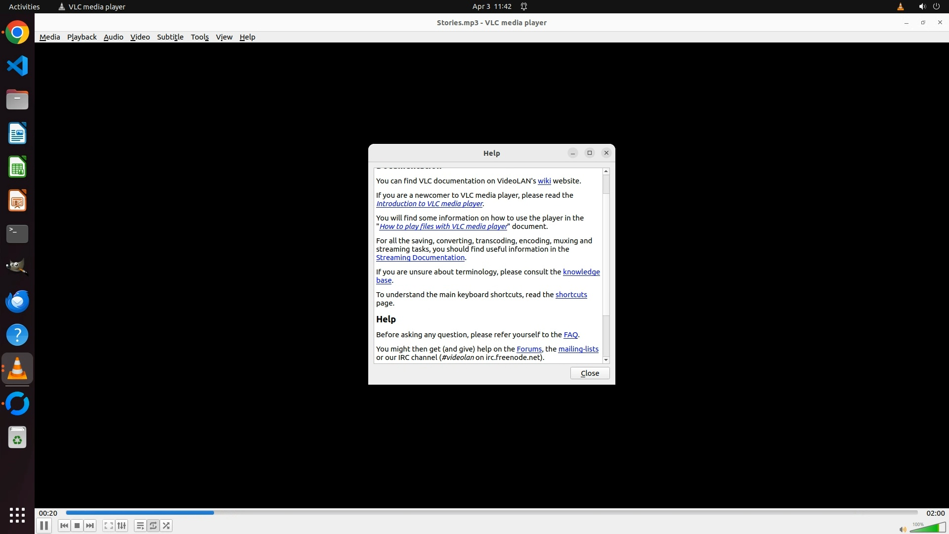Open the Tools menu

200,37
